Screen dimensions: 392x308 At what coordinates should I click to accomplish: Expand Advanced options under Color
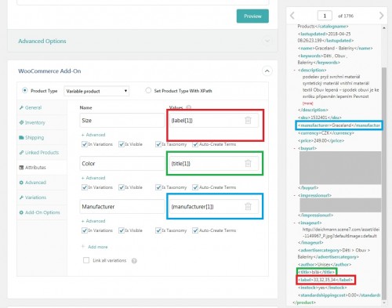pyautogui.click(x=93, y=178)
